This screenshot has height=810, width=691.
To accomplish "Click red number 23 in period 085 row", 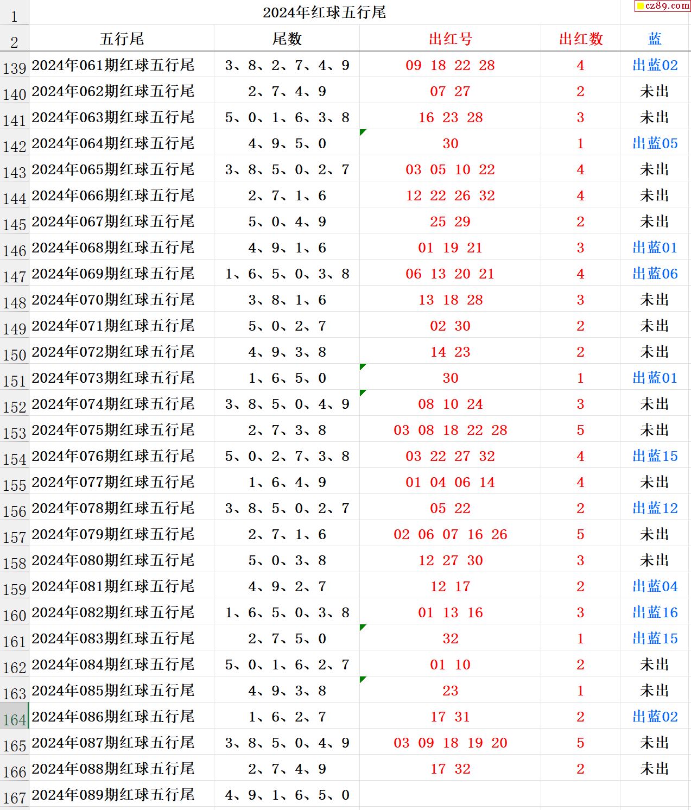I will tap(450, 691).
